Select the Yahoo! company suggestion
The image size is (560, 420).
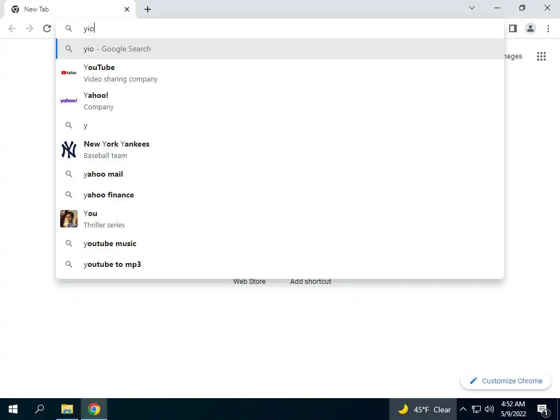pos(280,101)
